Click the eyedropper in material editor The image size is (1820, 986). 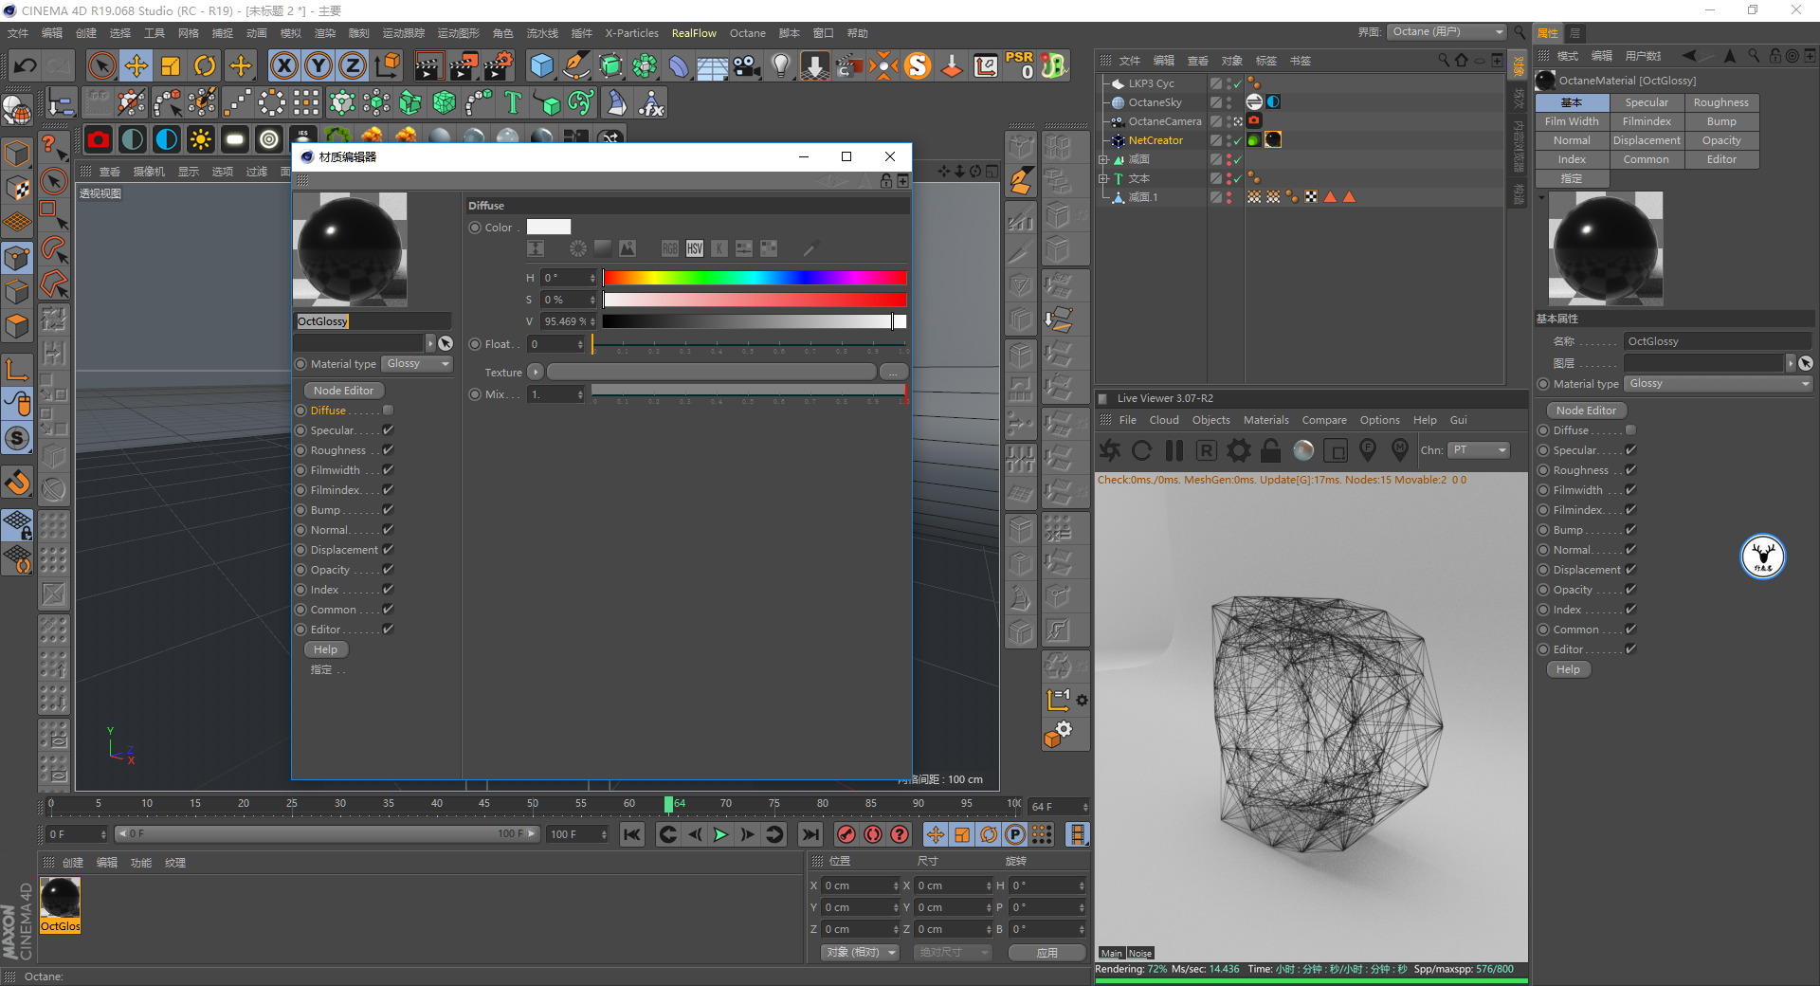click(x=810, y=248)
